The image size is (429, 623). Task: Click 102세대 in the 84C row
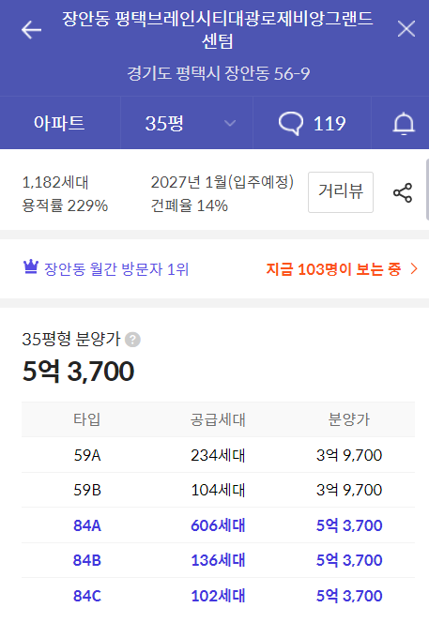click(x=218, y=596)
